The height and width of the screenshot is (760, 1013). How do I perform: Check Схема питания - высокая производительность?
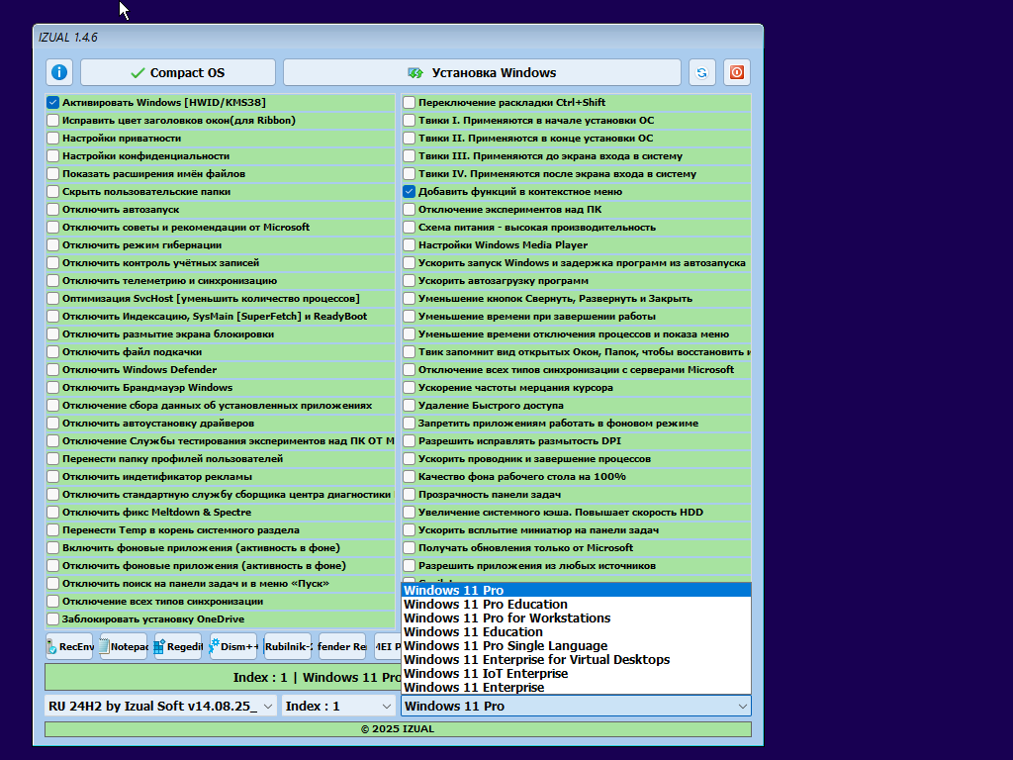click(409, 227)
